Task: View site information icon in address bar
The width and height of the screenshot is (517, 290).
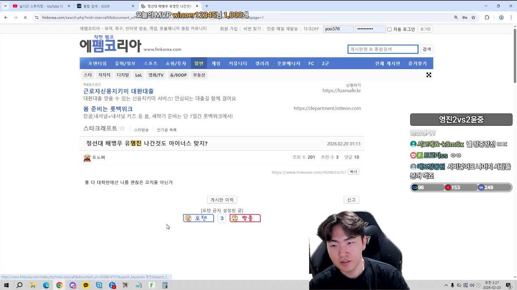Action: (37, 18)
